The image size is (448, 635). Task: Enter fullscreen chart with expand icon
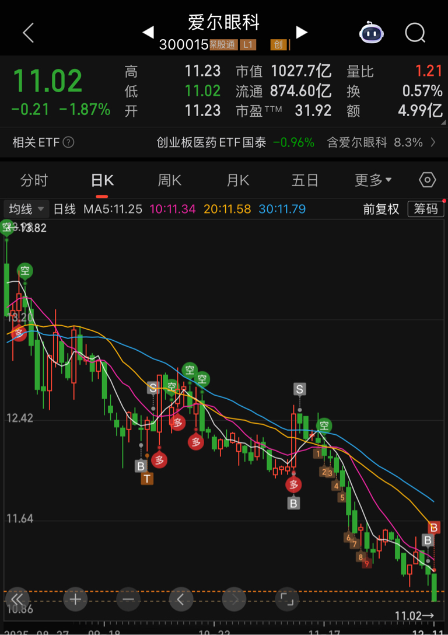coord(287,599)
